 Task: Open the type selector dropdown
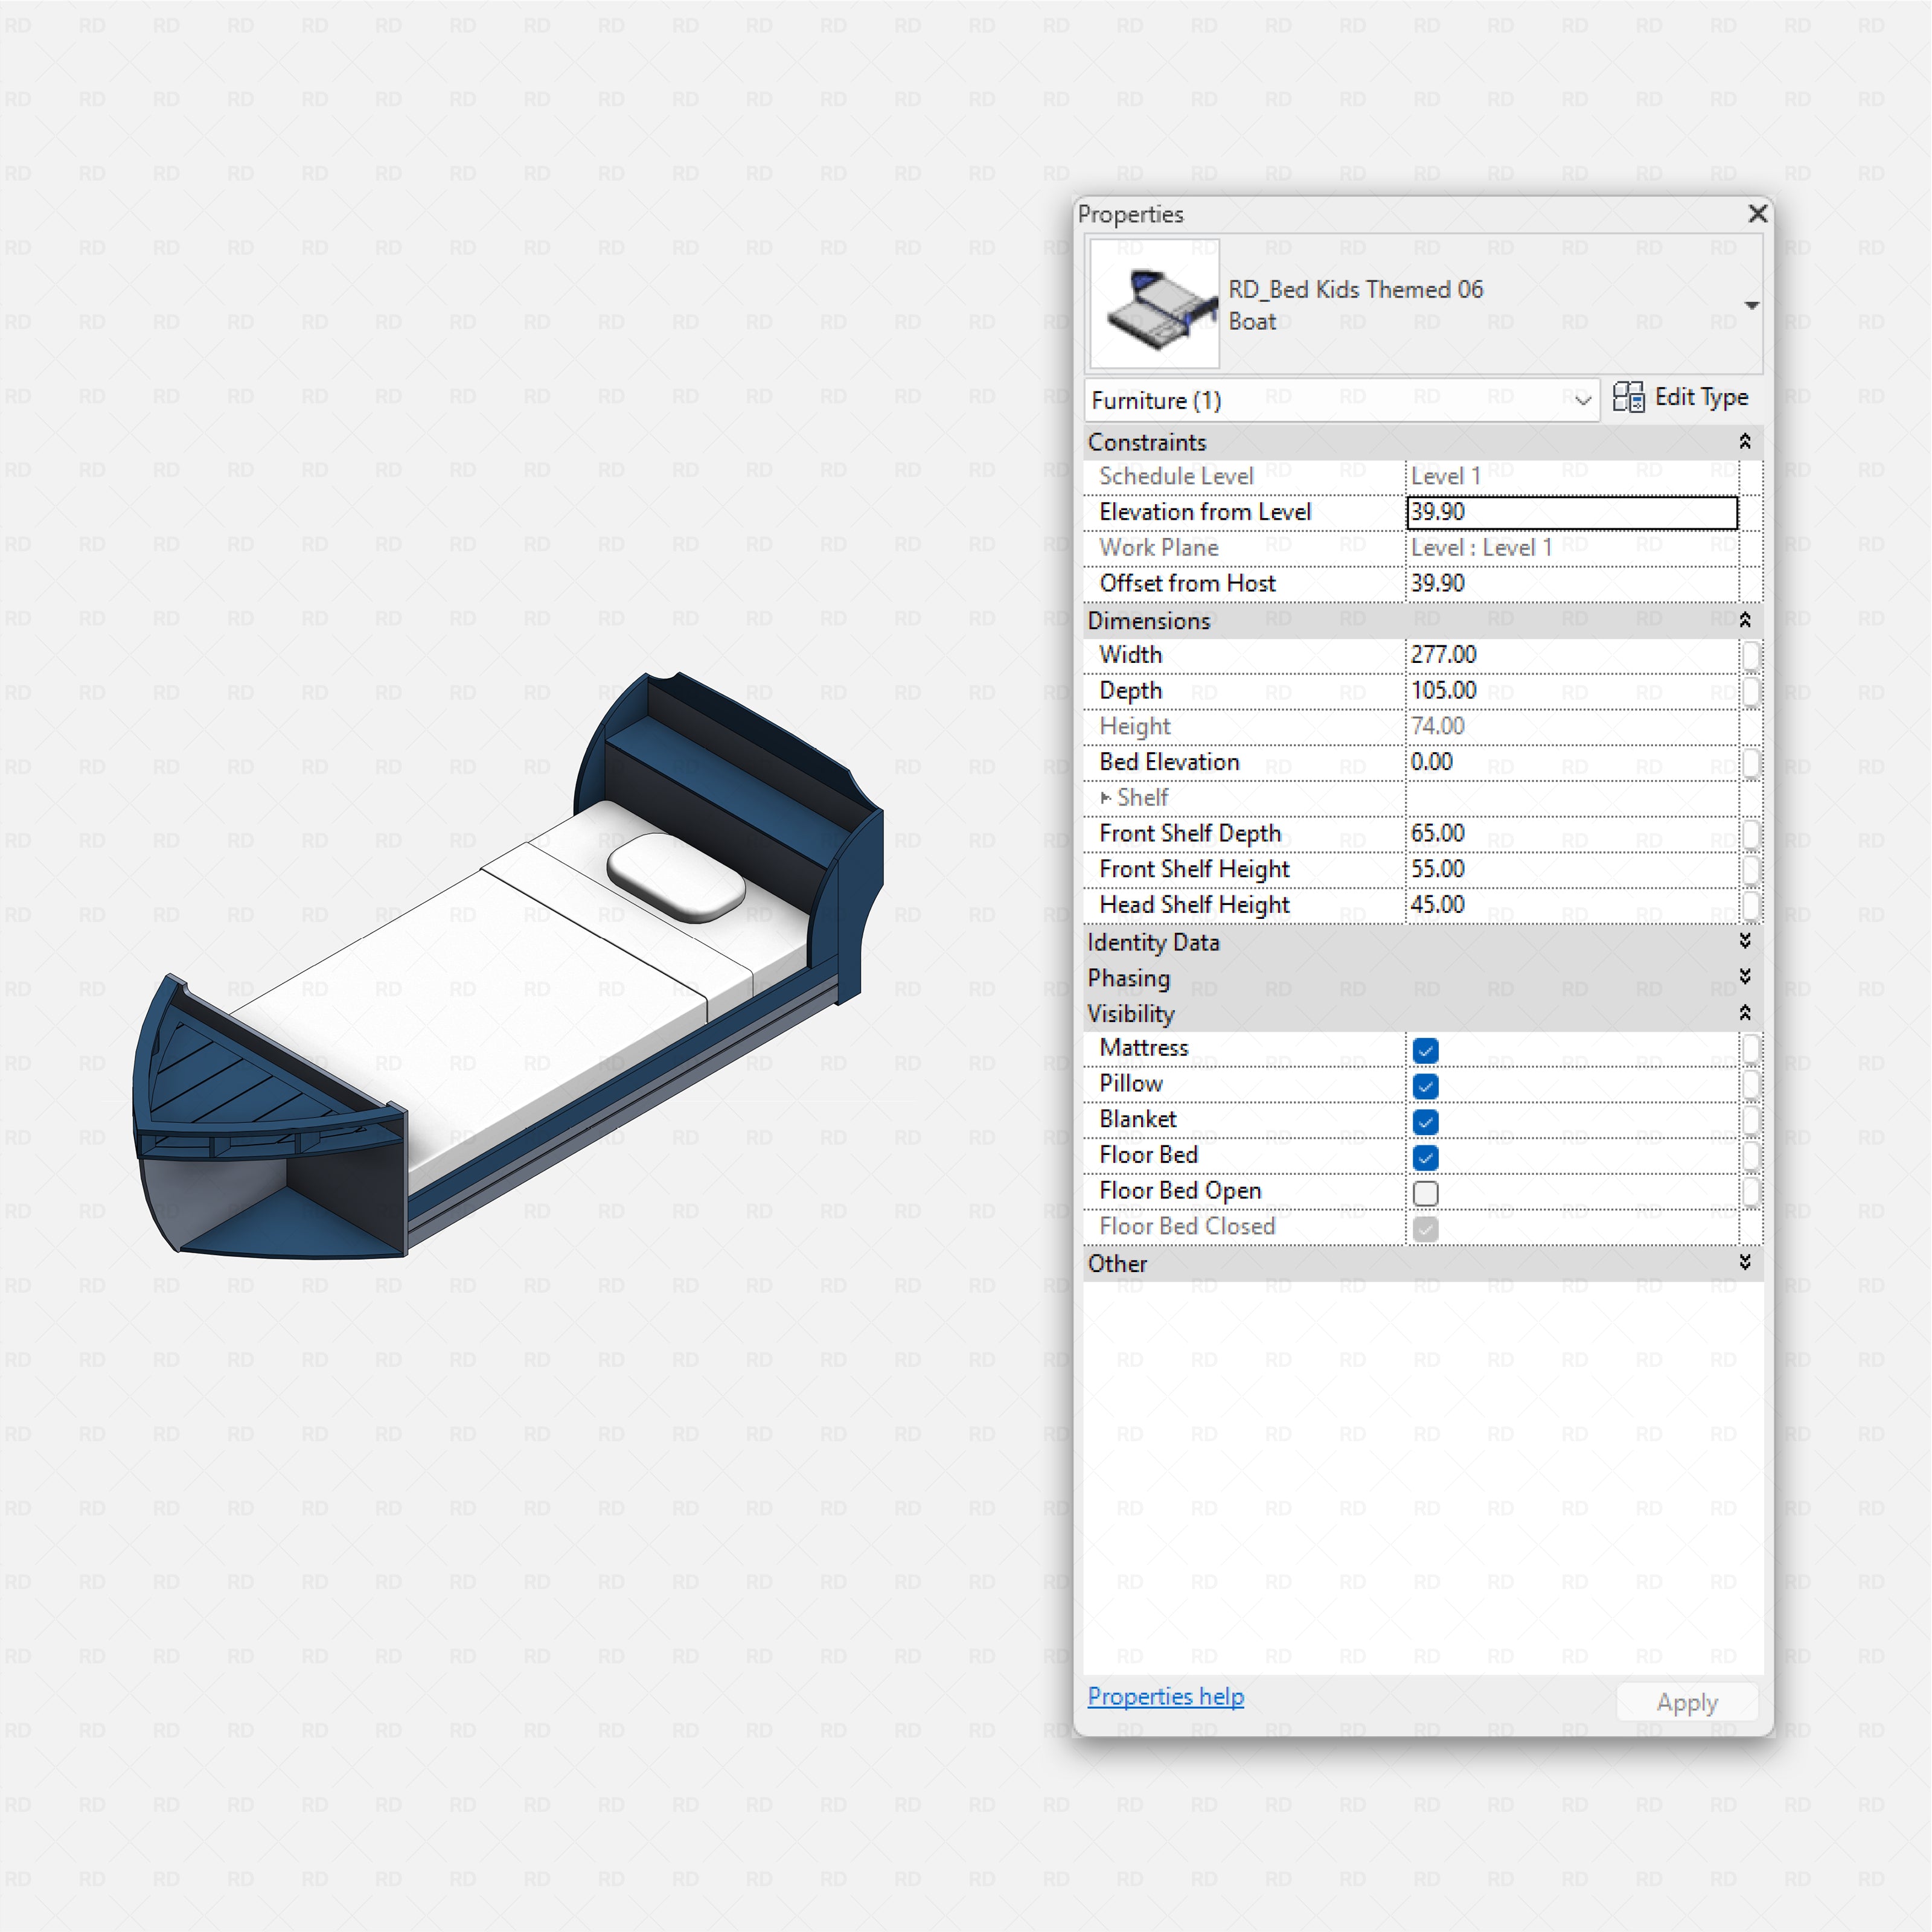[1753, 305]
